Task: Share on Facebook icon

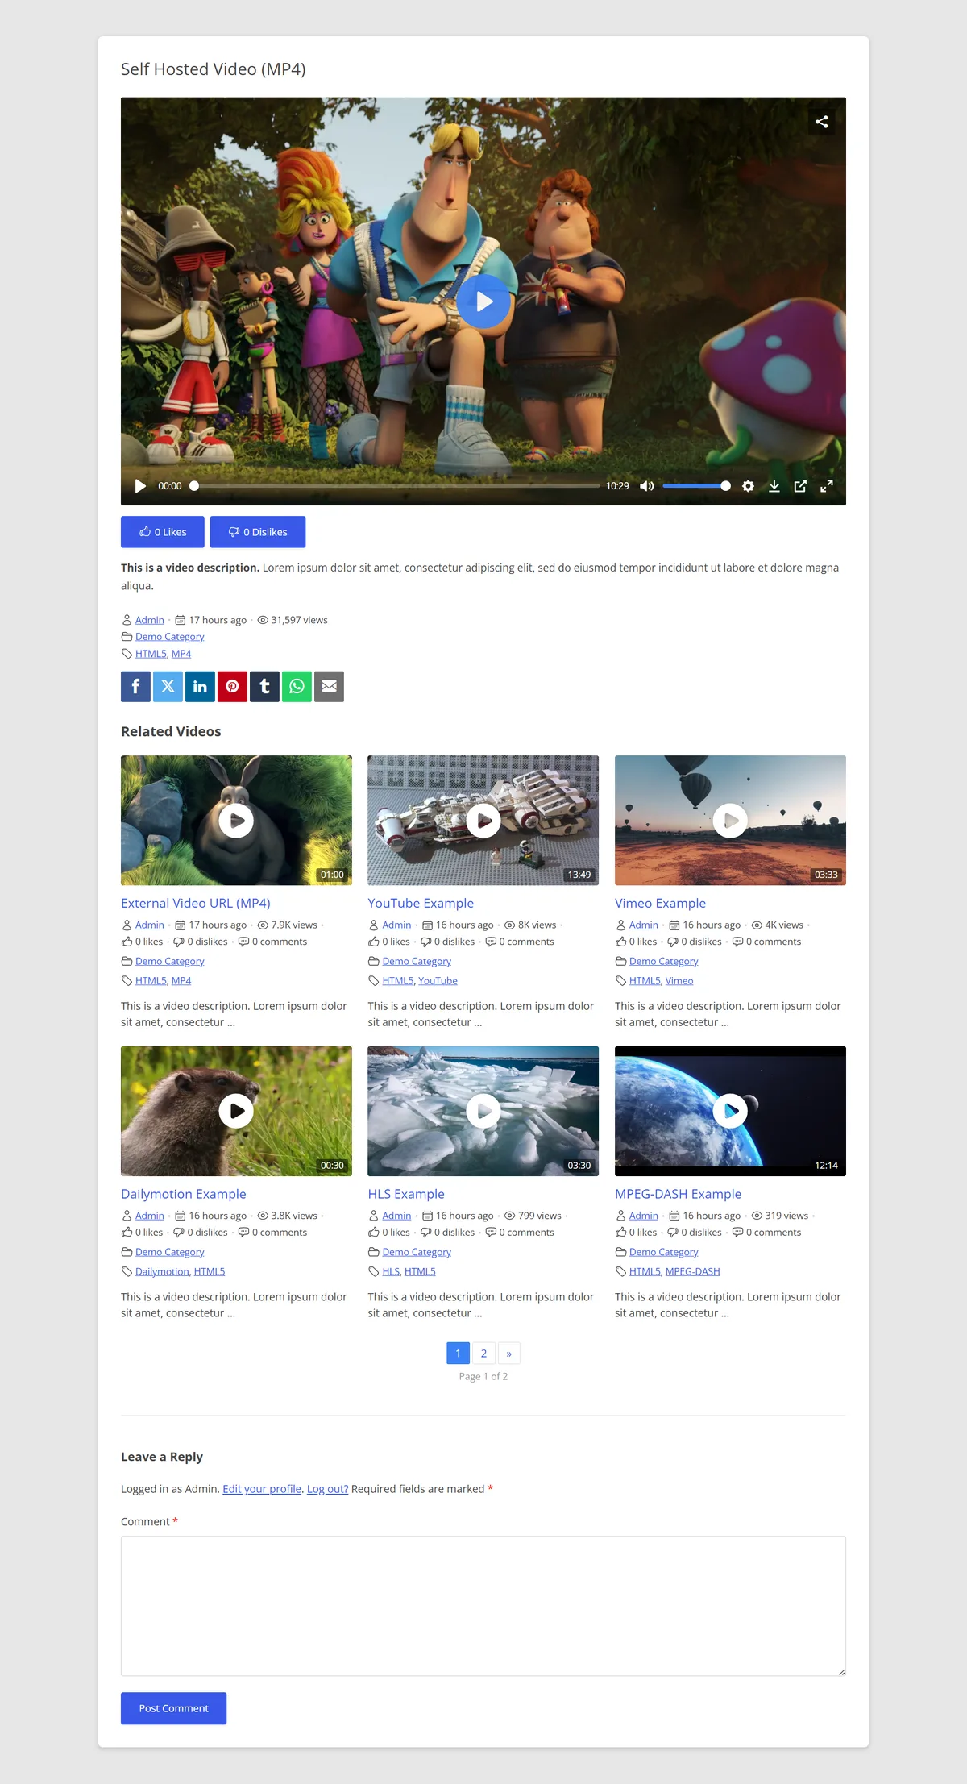Action: 135,686
